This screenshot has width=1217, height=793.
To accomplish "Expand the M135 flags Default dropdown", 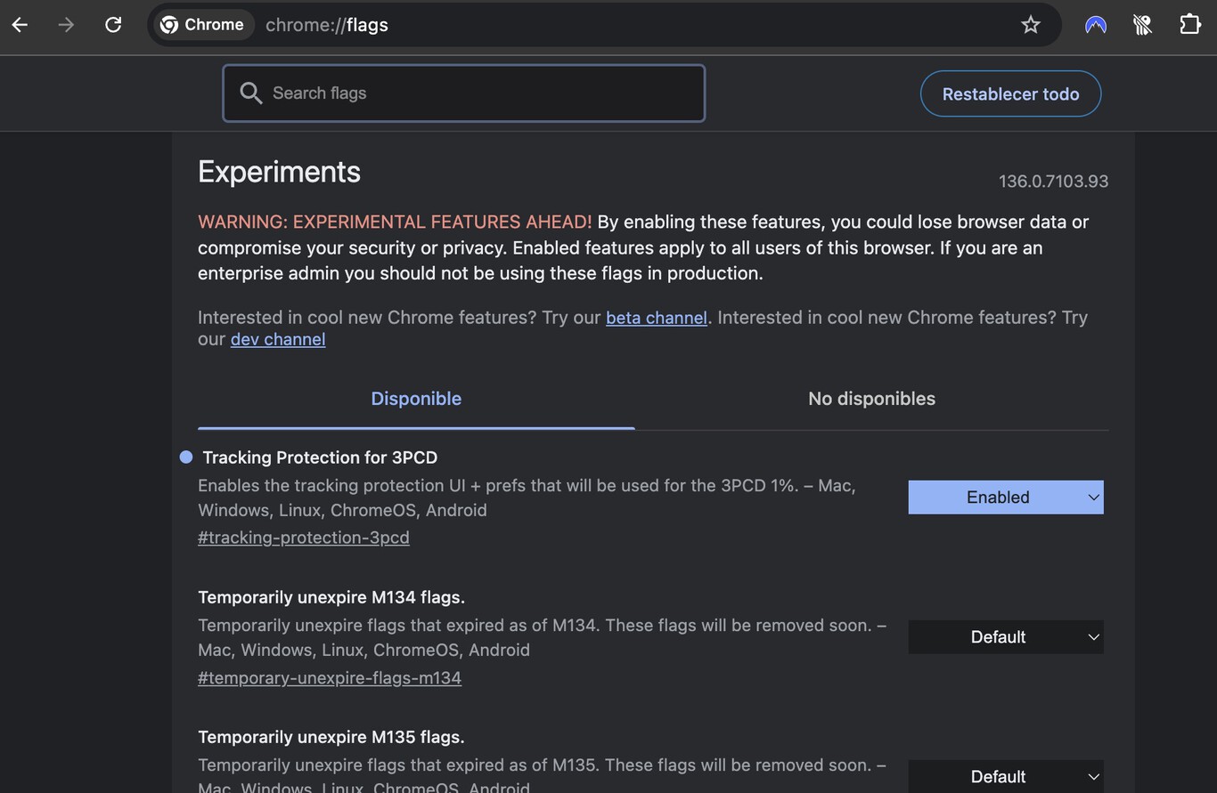I will 1006,776.
